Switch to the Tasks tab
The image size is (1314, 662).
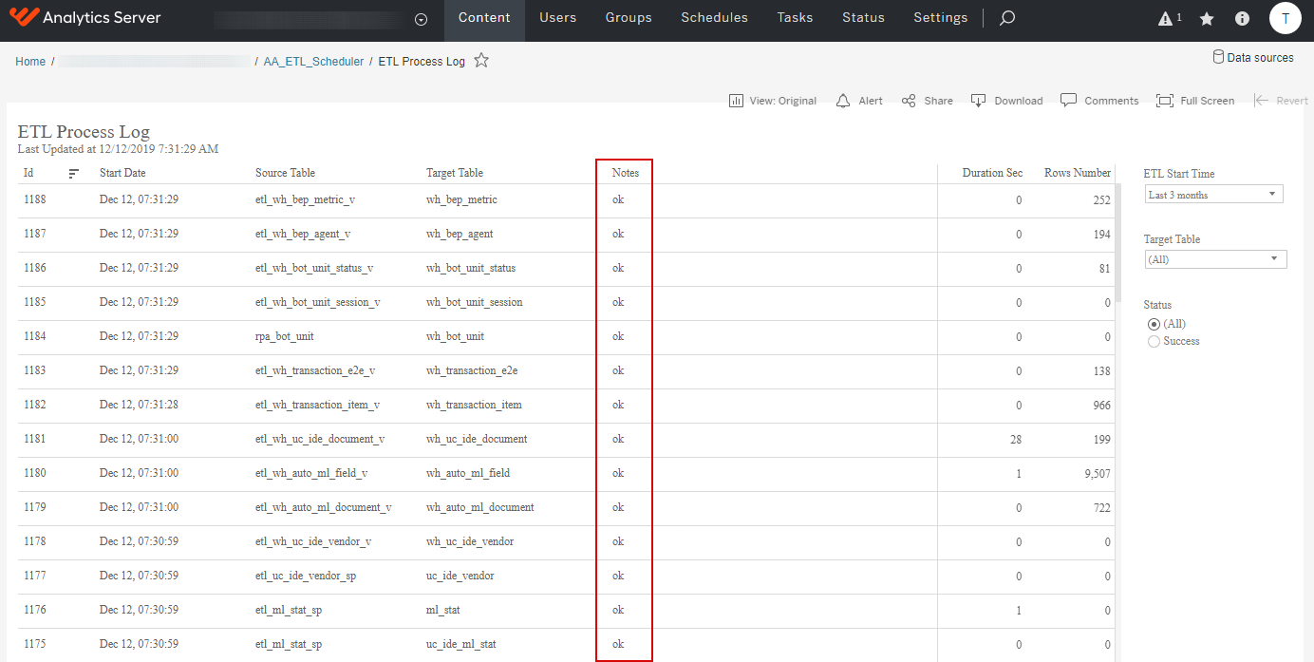coord(795,18)
